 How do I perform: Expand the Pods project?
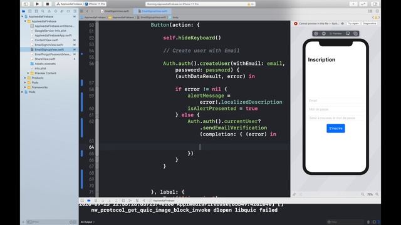(x=23, y=92)
